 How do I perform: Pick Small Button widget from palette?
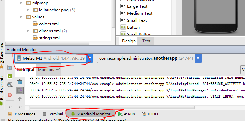(136, 34)
